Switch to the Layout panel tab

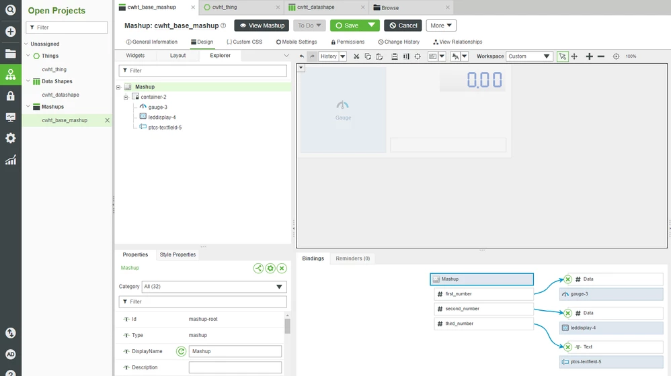pyautogui.click(x=177, y=56)
